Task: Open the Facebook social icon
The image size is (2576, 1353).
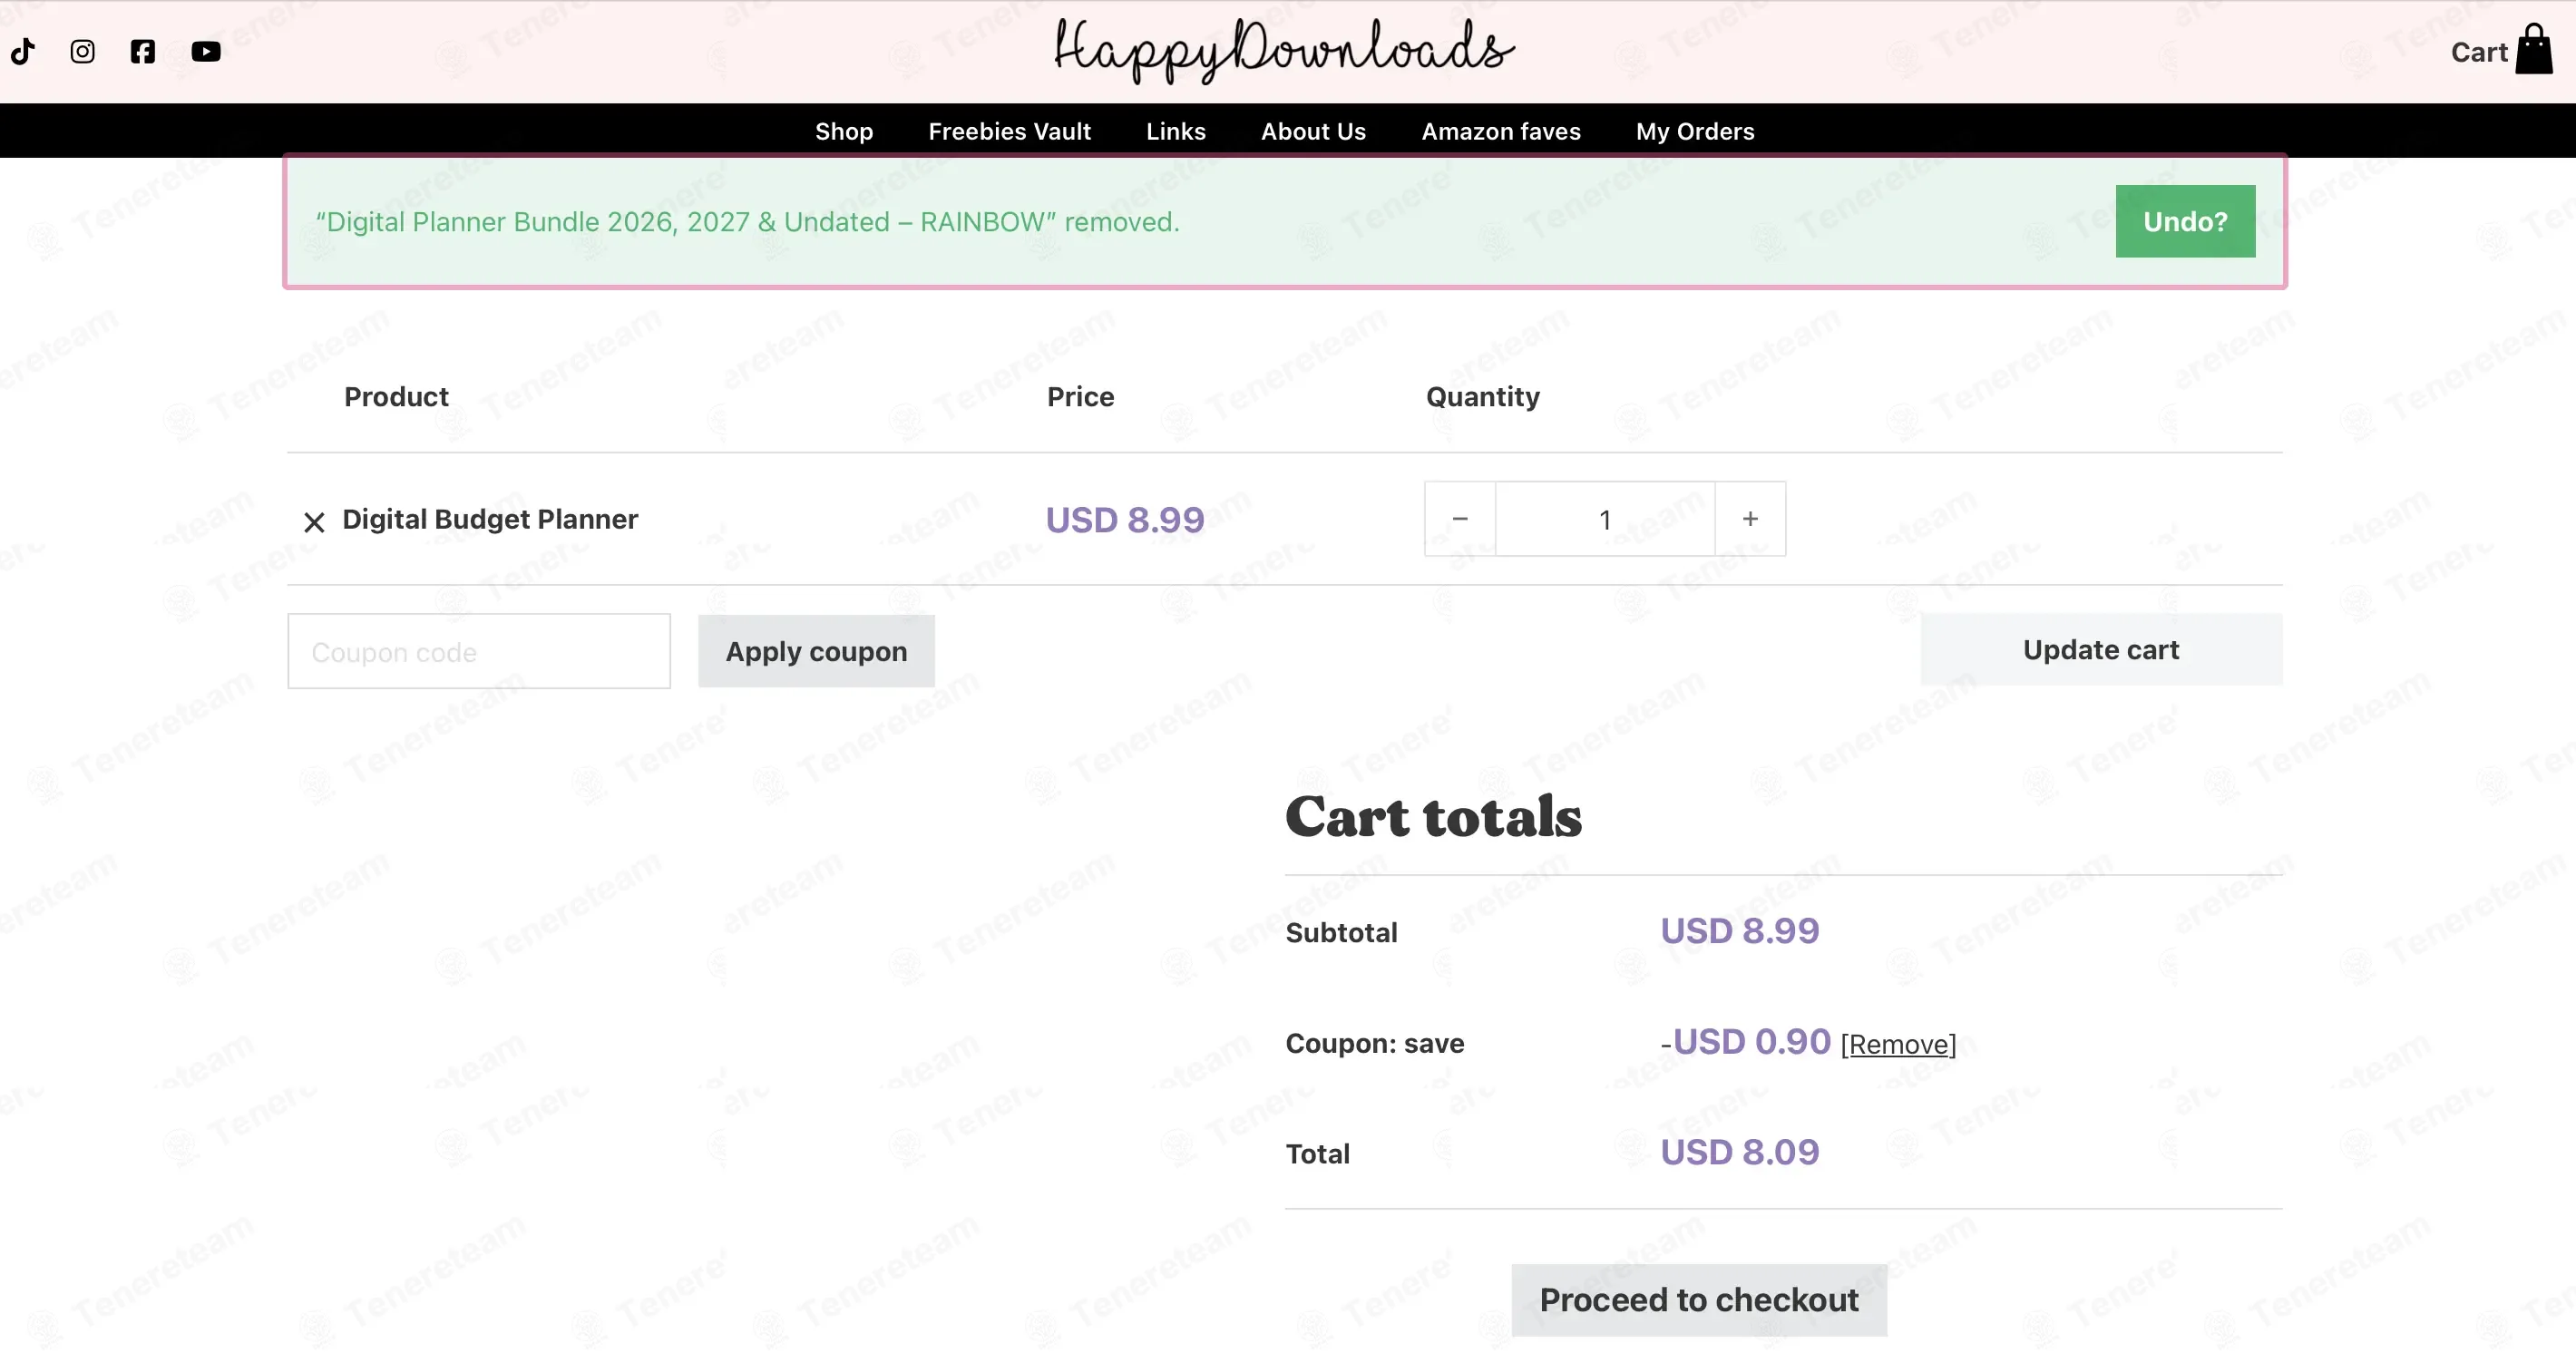Action: pyautogui.click(x=143, y=51)
